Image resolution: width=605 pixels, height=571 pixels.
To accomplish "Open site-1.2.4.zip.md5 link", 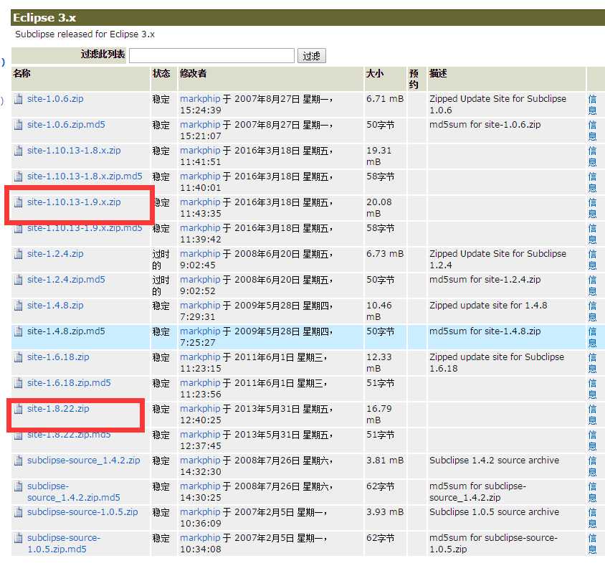I will [66, 280].
